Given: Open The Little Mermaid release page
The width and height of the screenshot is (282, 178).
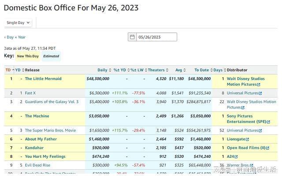Looking at the screenshot, I should click(43, 79).
